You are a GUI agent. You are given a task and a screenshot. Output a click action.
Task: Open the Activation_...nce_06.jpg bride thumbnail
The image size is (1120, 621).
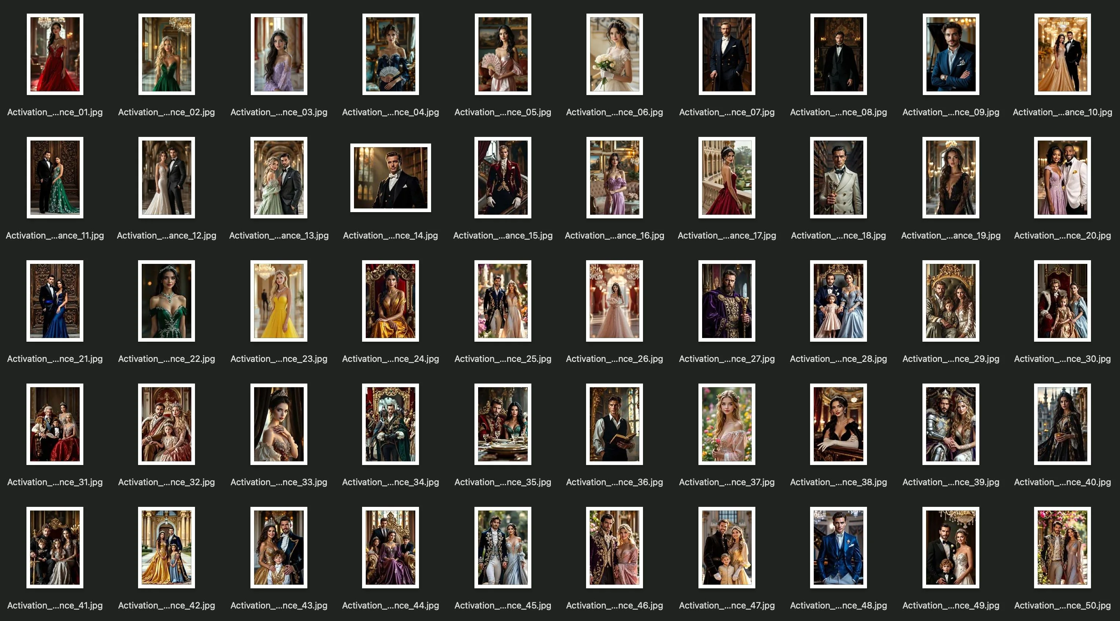click(x=614, y=54)
